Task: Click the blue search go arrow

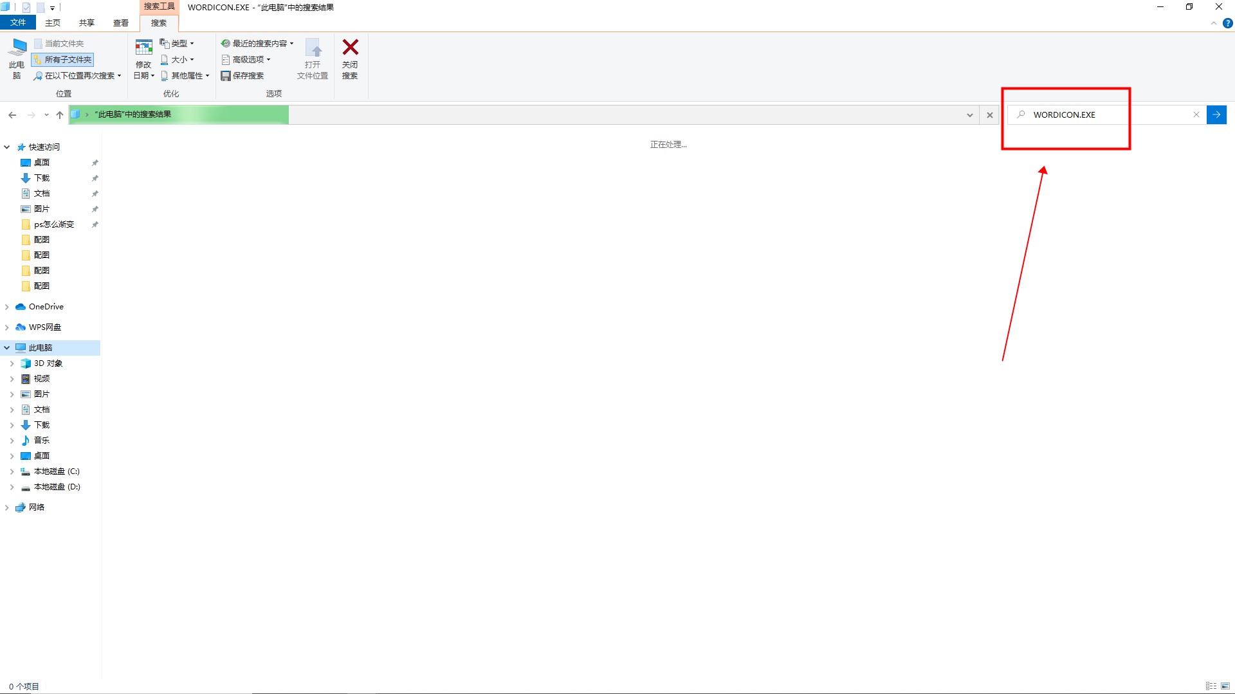Action: [x=1216, y=114]
